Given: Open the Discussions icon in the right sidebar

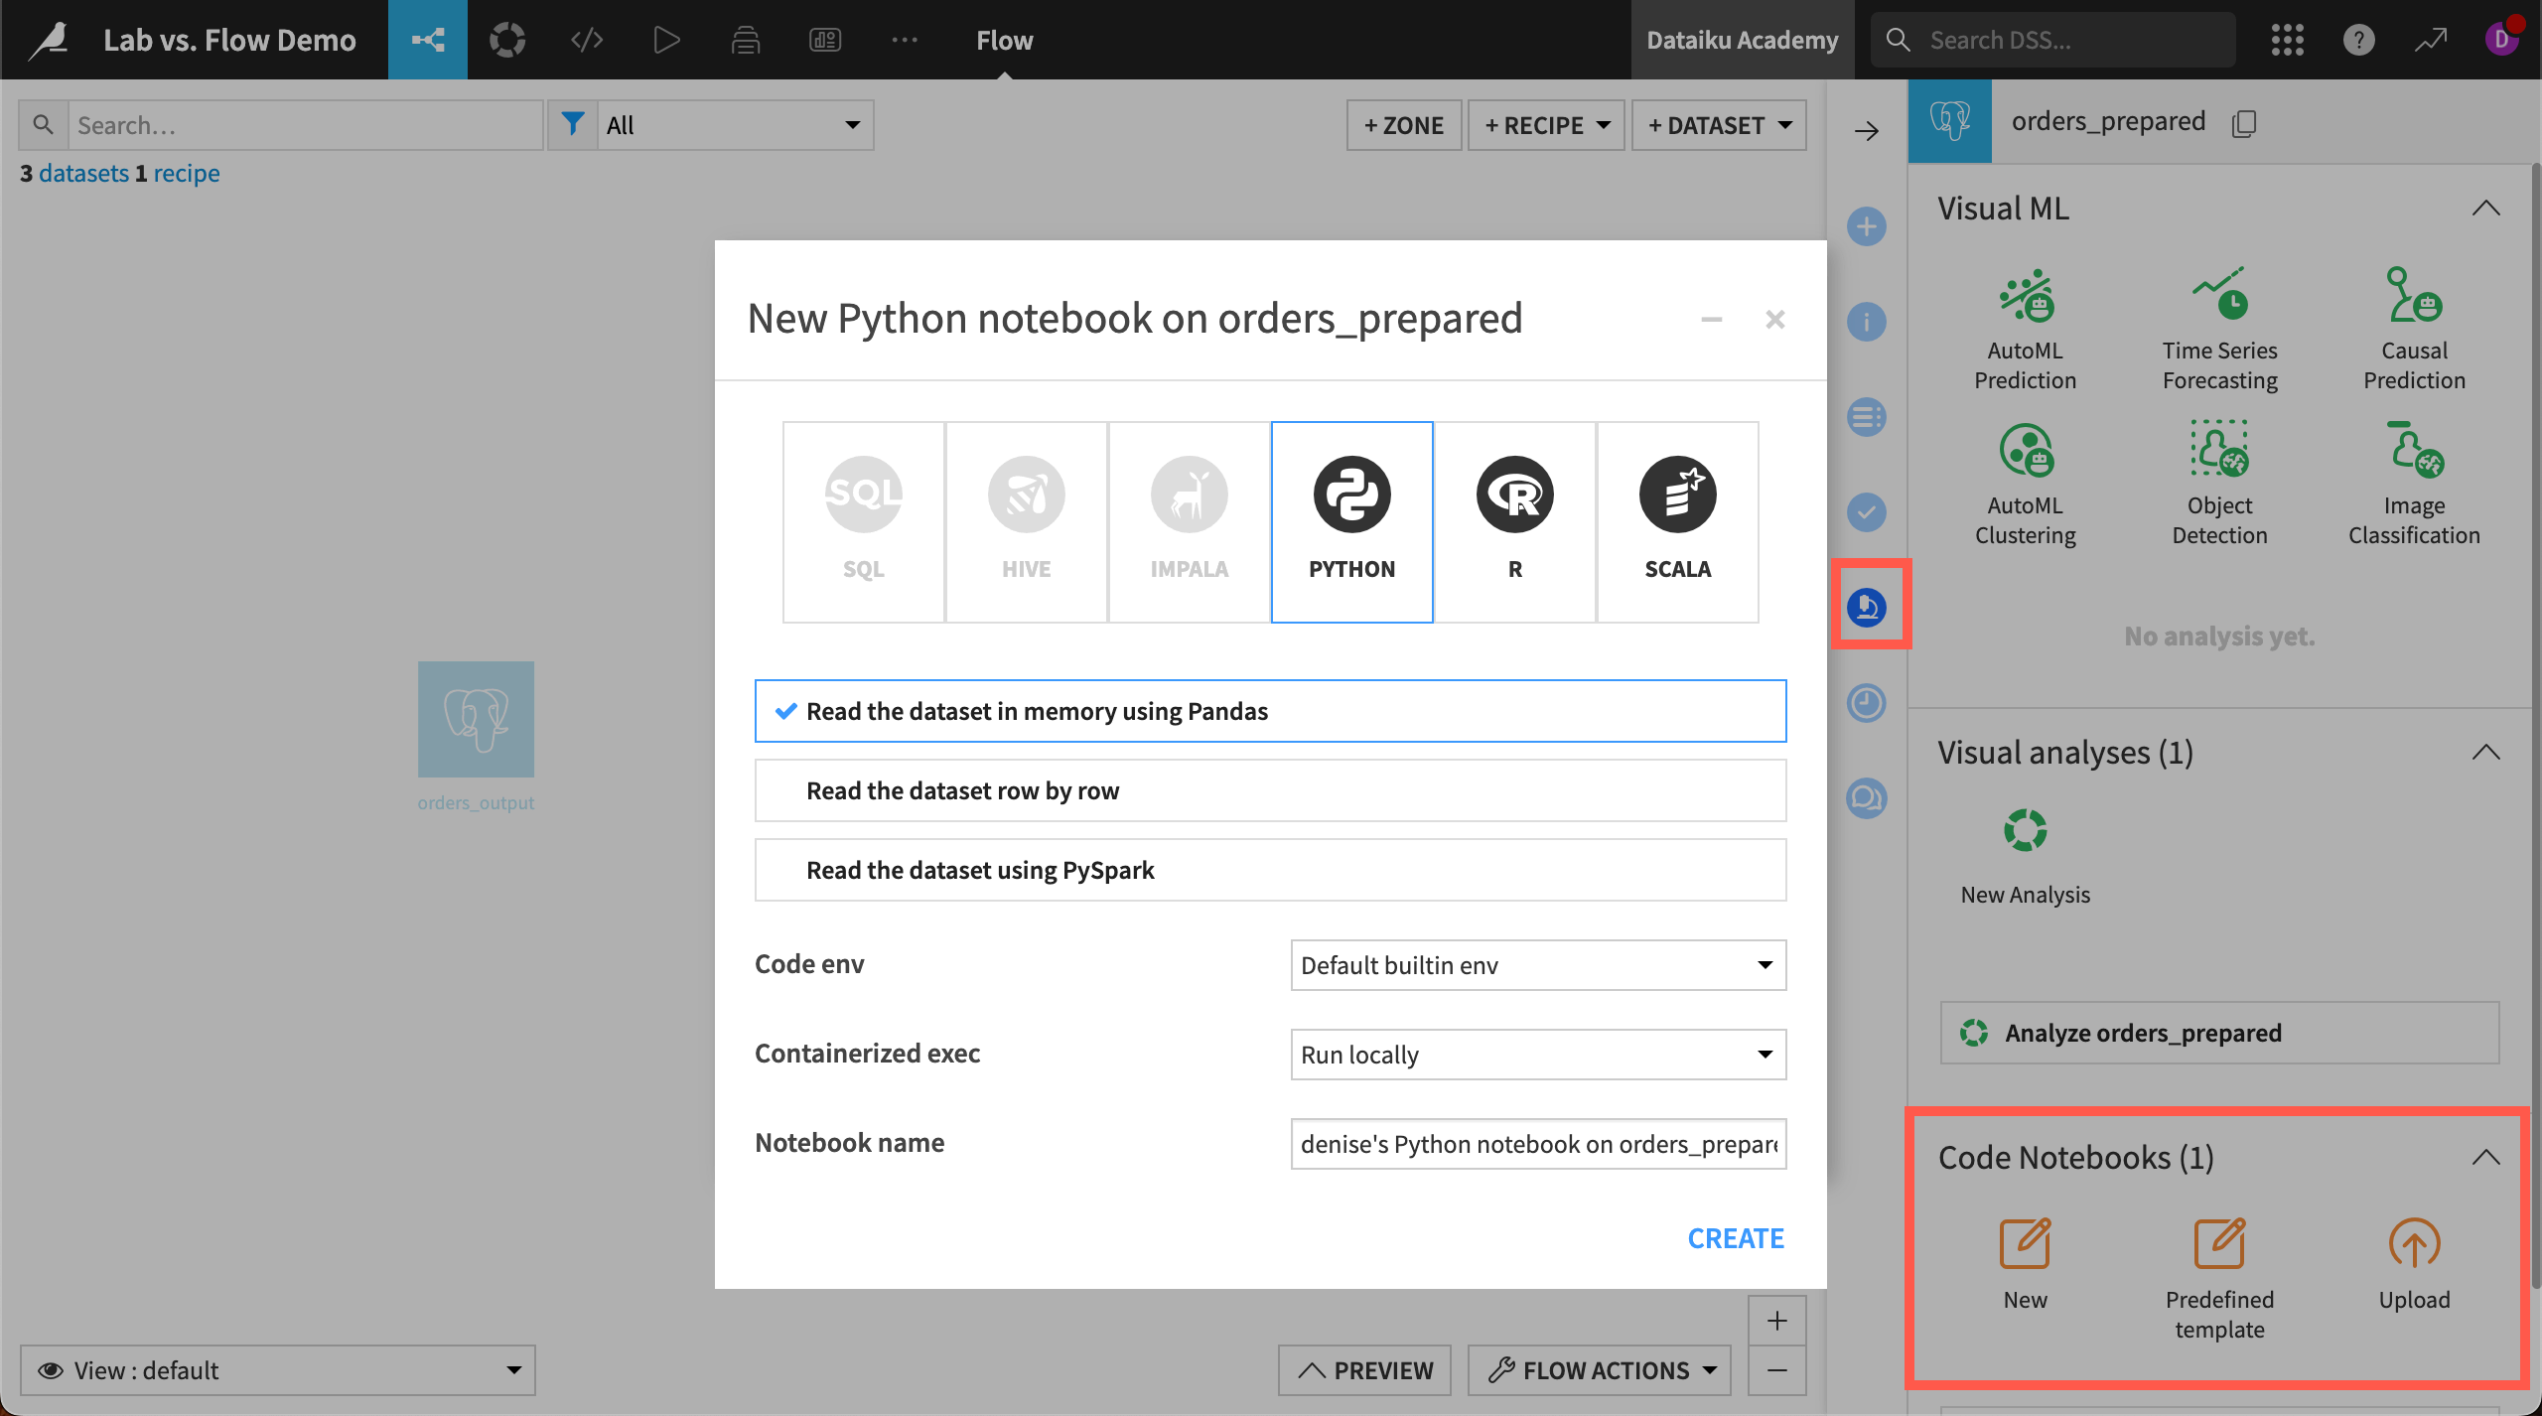Looking at the screenshot, I should (x=1867, y=797).
